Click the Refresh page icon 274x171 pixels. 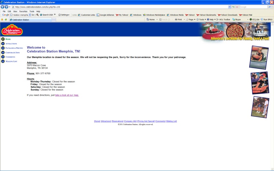pos(233,7)
